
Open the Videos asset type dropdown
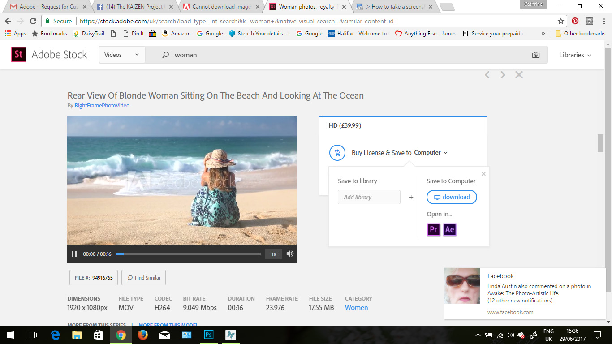(x=122, y=55)
